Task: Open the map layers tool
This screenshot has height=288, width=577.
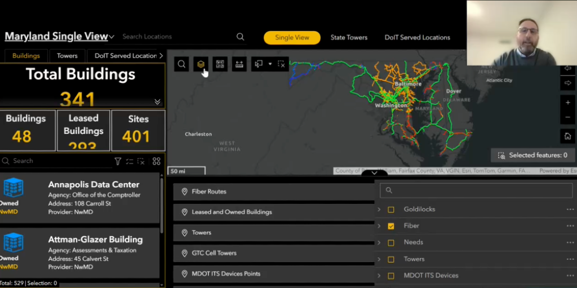Action: tap(201, 64)
